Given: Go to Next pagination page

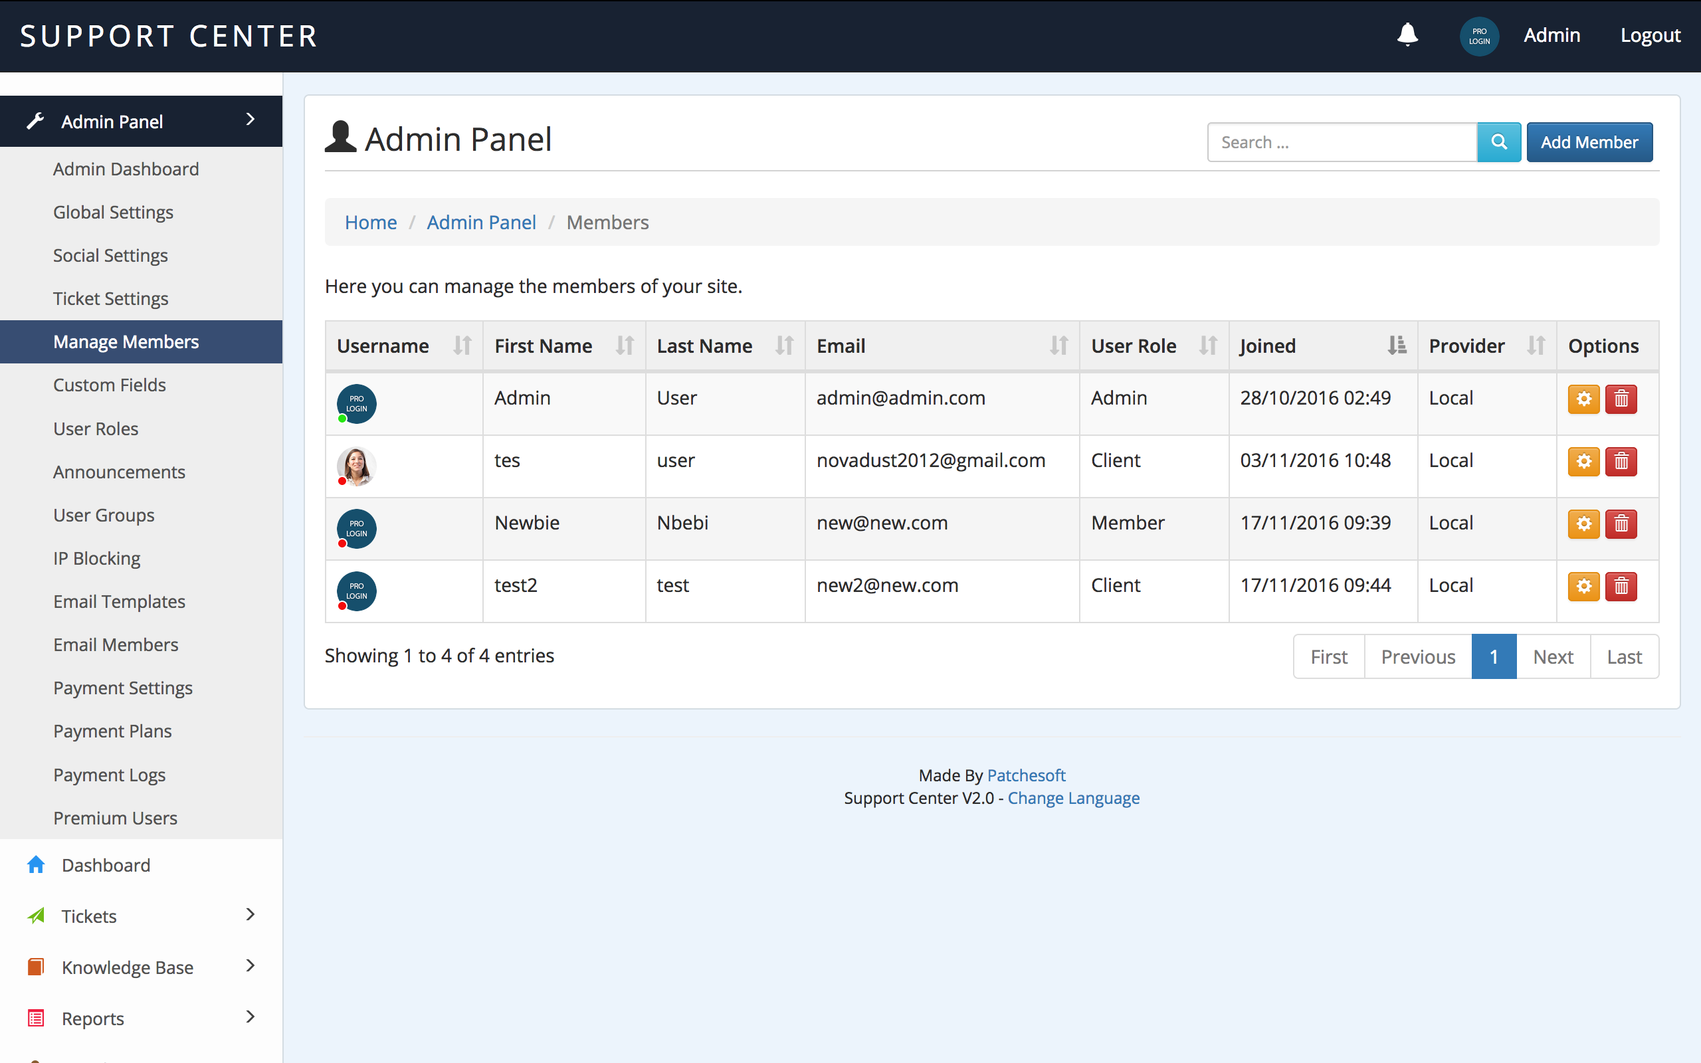Looking at the screenshot, I should tap(1553, 656).
